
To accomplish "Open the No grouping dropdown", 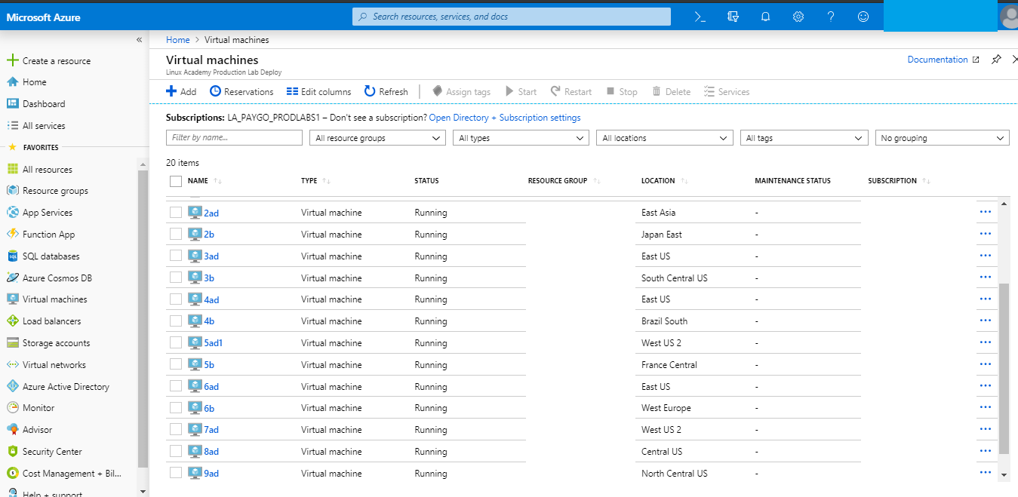I will tap(943, 138).
